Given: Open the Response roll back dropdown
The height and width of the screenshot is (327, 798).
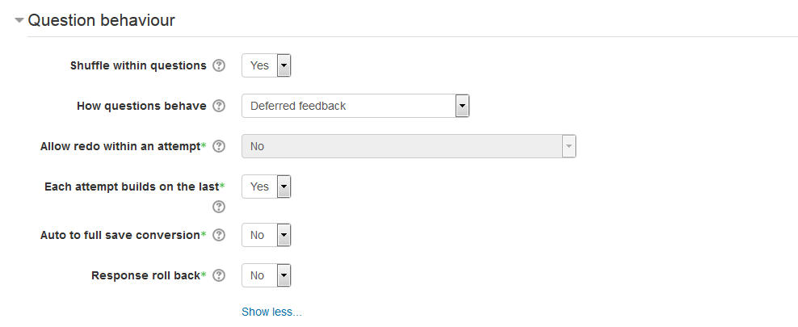Looking at the screenshot, I should point(267,275).
